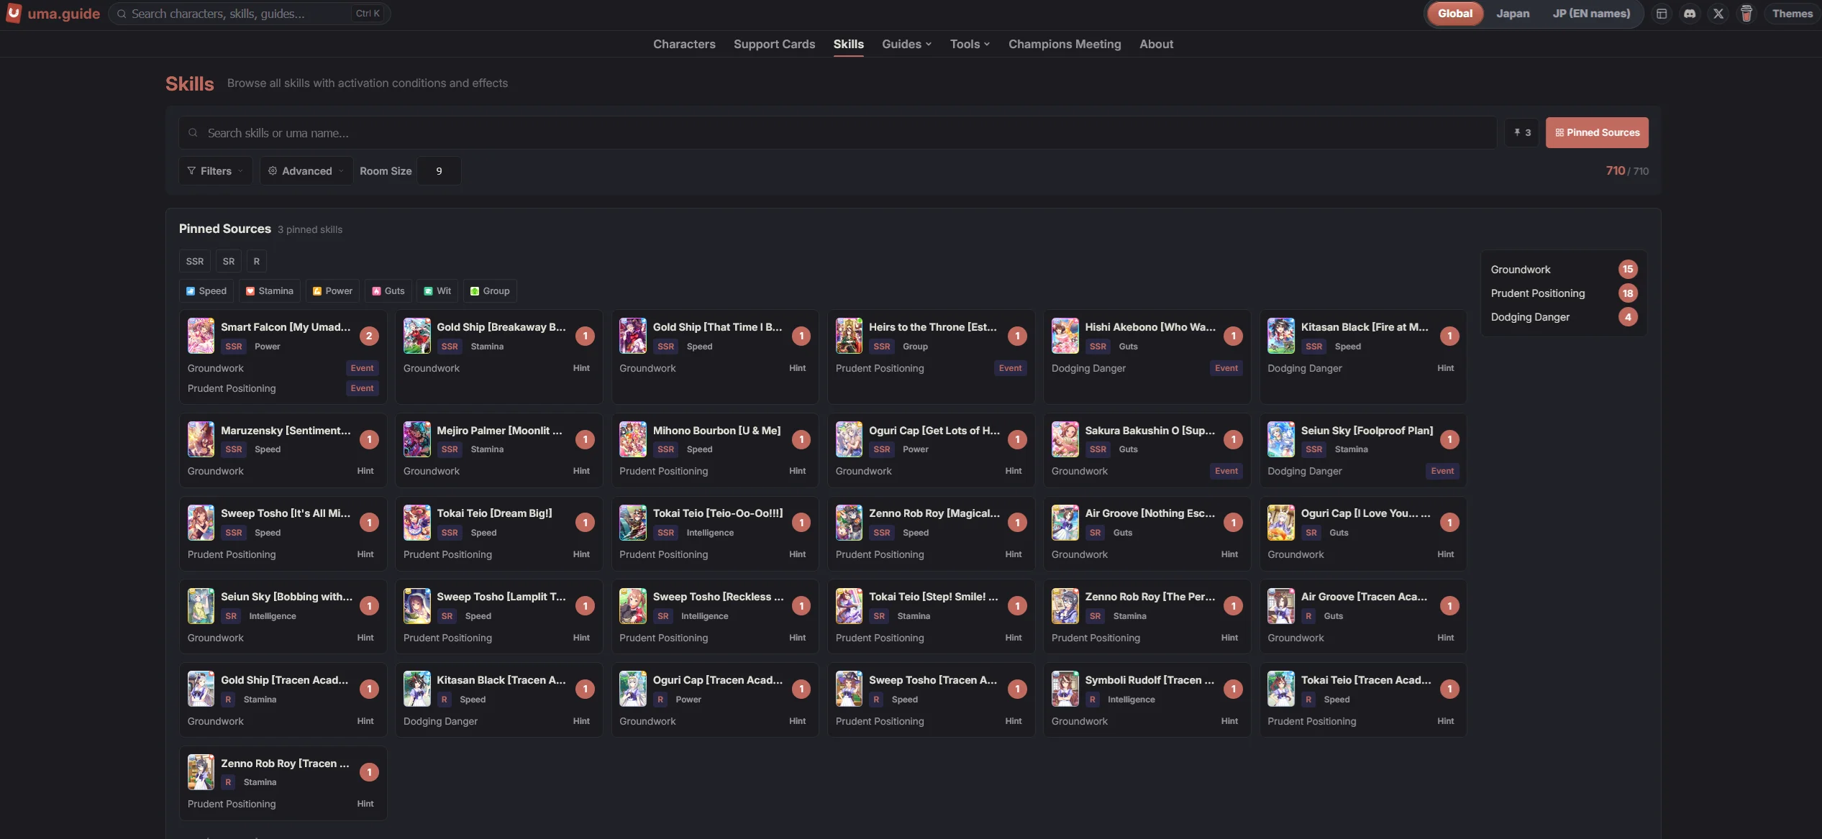1822x839 pixels.
Task: Open Sakura Bakushin O card image
Action: pyautogui.click(x=1065, y=439)
